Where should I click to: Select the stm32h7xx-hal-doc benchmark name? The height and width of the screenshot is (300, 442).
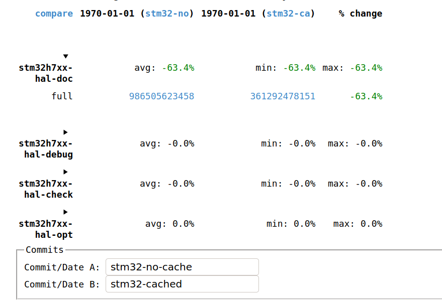point(46,73)
